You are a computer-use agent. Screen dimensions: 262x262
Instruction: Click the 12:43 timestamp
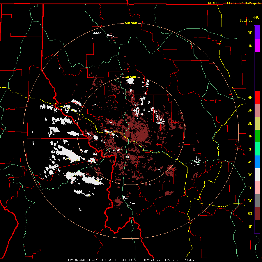pyautogui.click(x=187, y=260)
